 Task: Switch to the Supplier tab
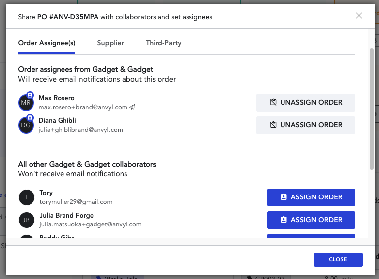click(110, 43)
